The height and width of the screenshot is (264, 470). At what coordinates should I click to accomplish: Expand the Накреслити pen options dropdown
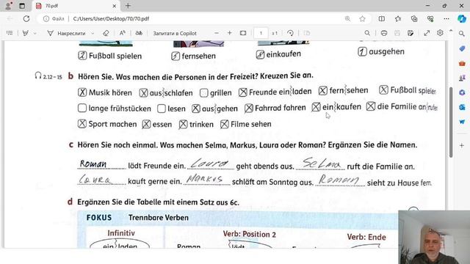pos(93,33)
